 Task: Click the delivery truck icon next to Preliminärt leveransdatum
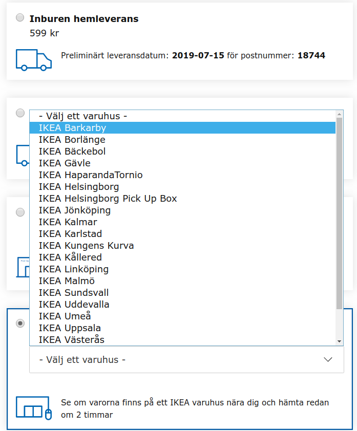34,60
